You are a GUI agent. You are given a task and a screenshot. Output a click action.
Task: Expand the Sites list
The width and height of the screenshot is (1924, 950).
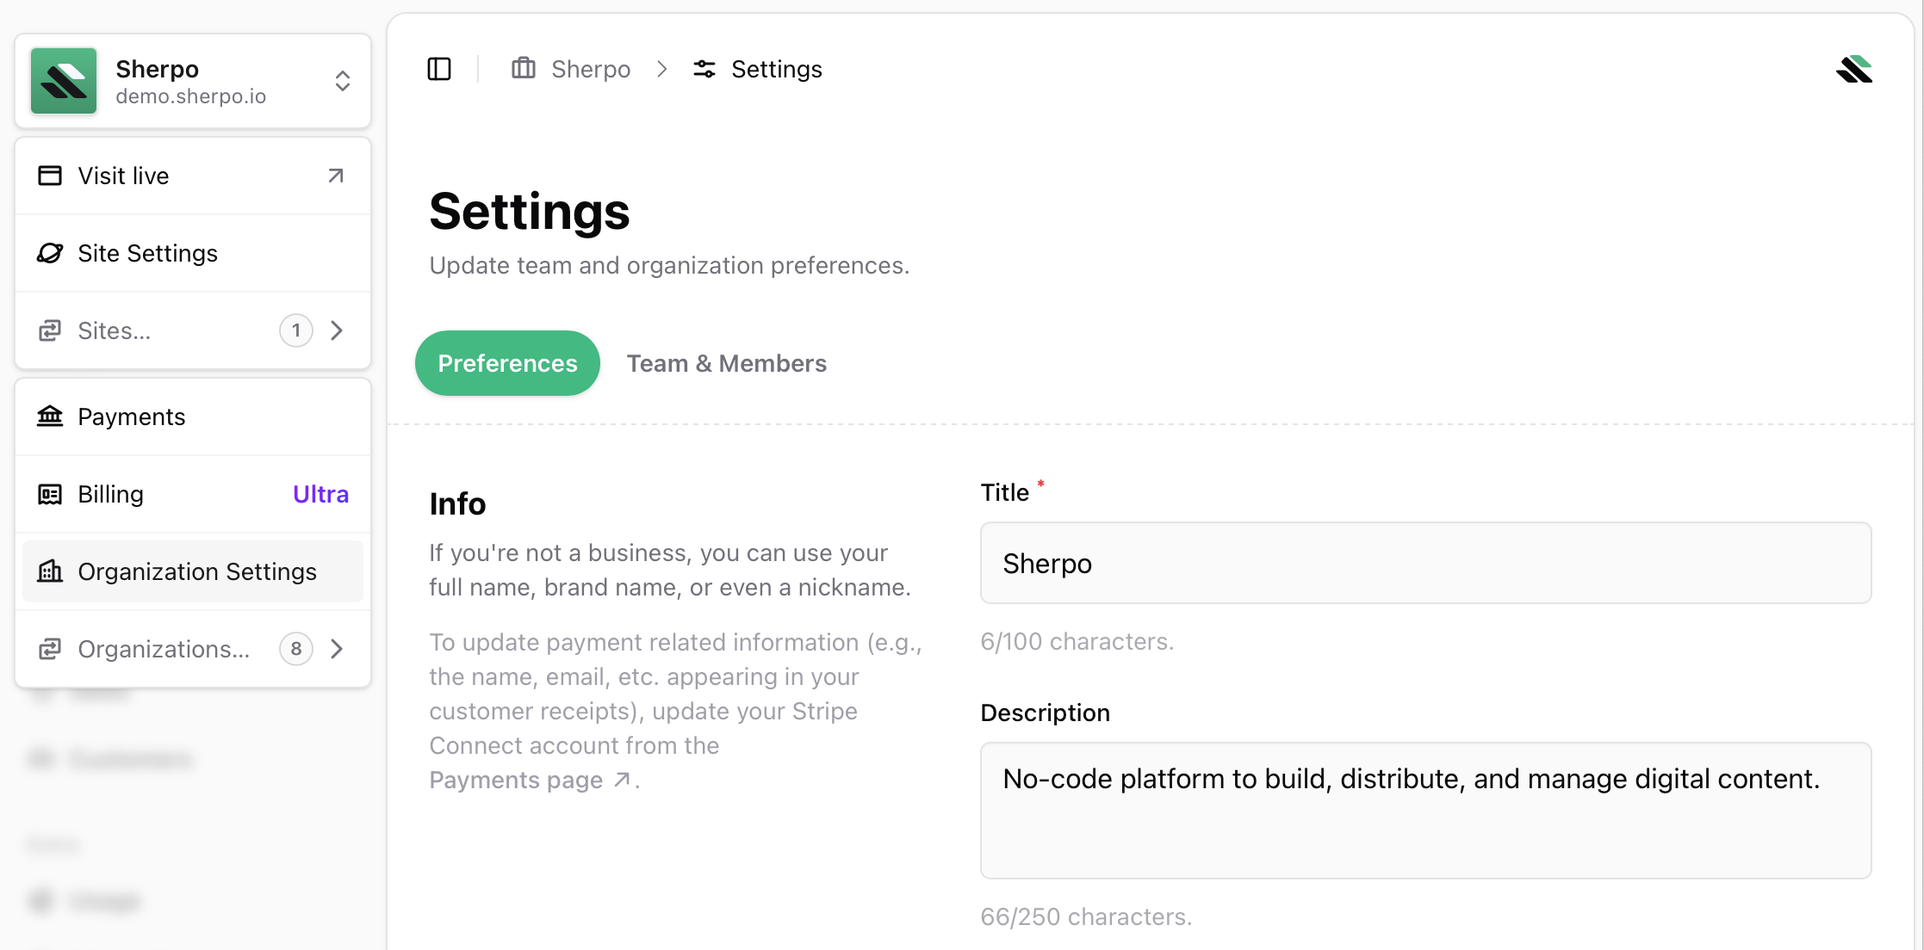coord(338,330)
